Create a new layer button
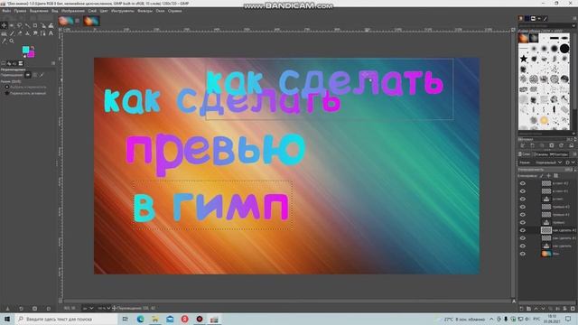The image size is (578, 325). click(x=521, y=309)
